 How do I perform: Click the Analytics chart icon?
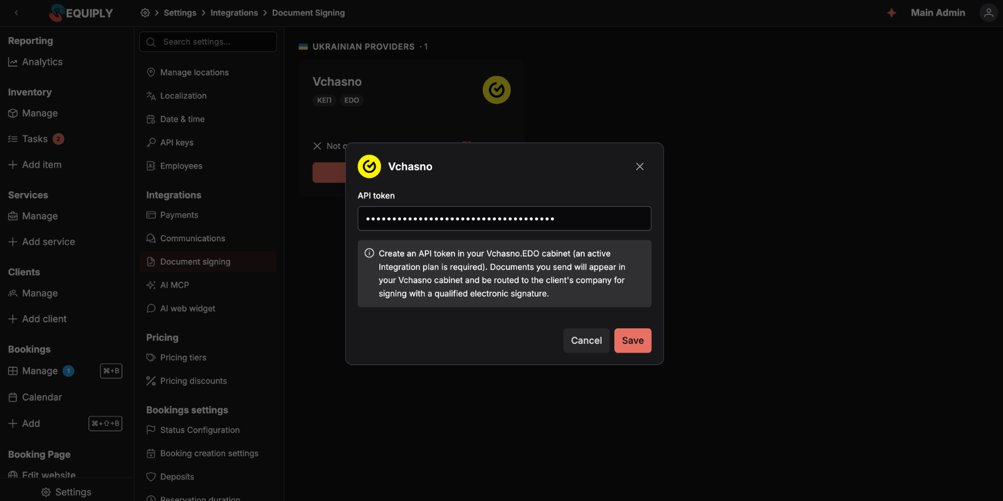coord(13,62)
